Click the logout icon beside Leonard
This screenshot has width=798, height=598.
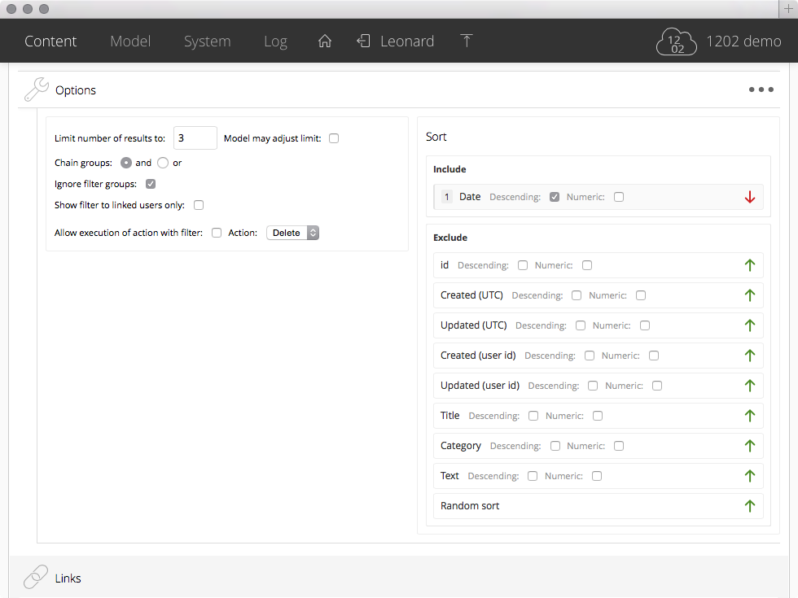364,41
